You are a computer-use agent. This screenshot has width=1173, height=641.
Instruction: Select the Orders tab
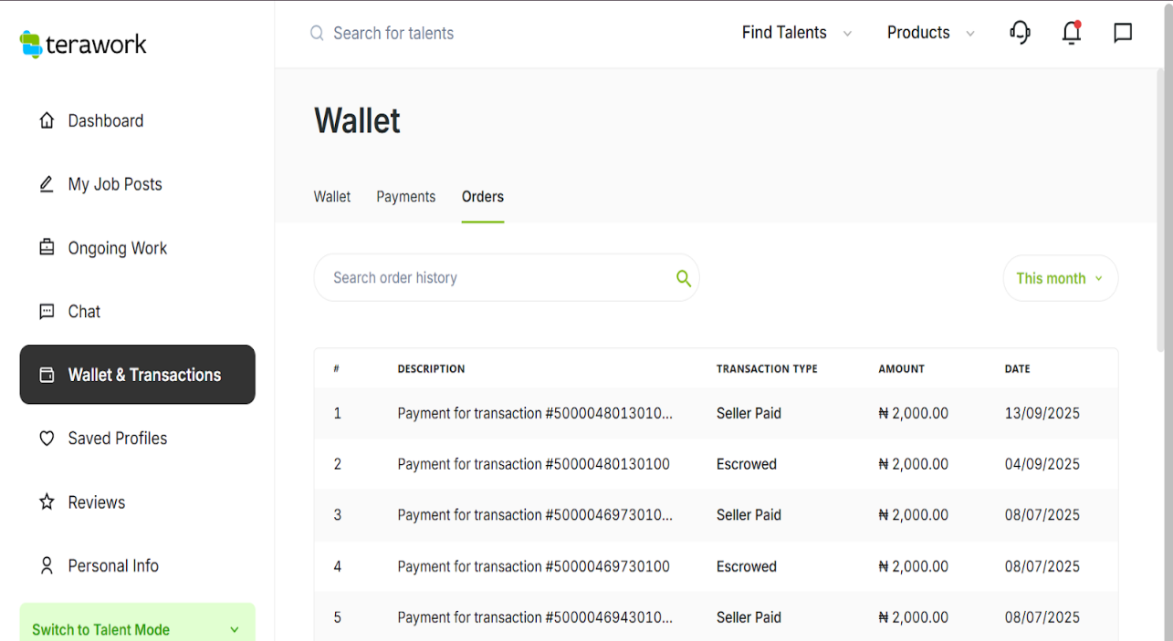coord(482,197)
